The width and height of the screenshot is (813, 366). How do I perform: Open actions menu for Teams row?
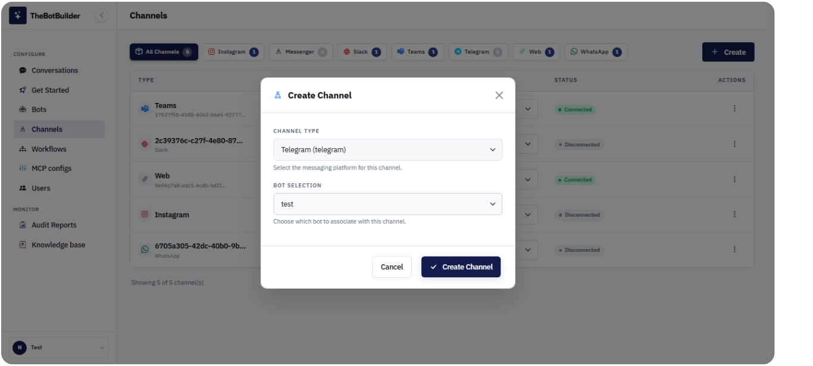734,109
